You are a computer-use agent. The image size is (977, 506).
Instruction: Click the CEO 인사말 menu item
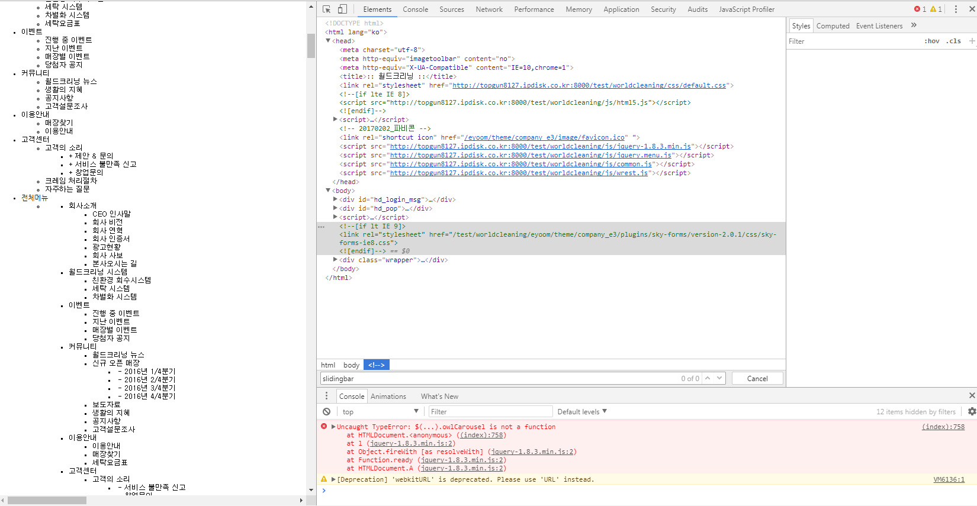[111, 214]
